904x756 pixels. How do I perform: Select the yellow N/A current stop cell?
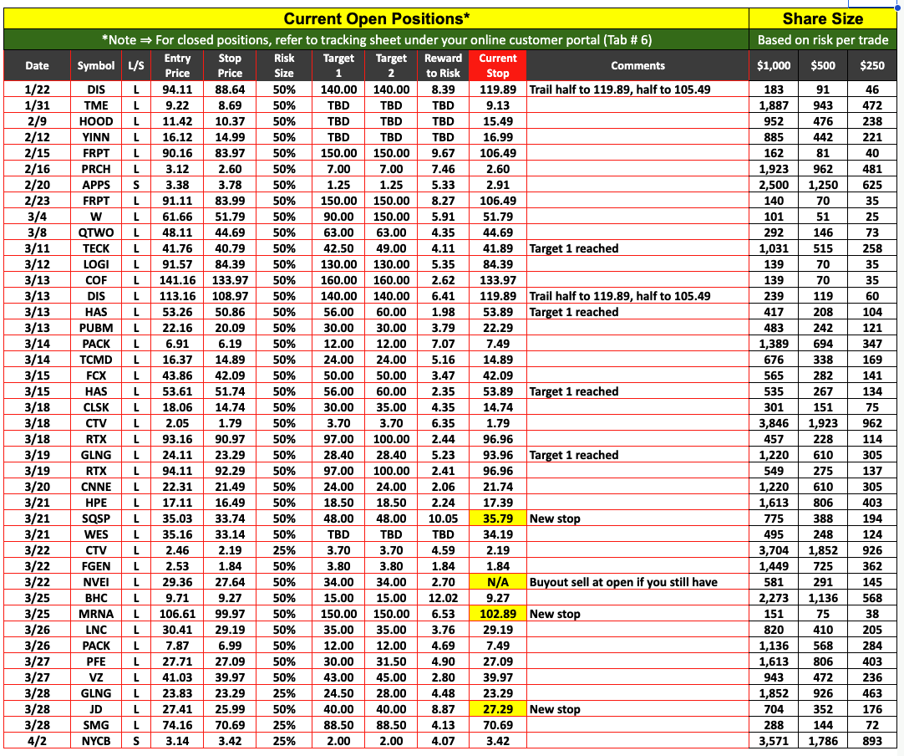(x=497, y=582)
